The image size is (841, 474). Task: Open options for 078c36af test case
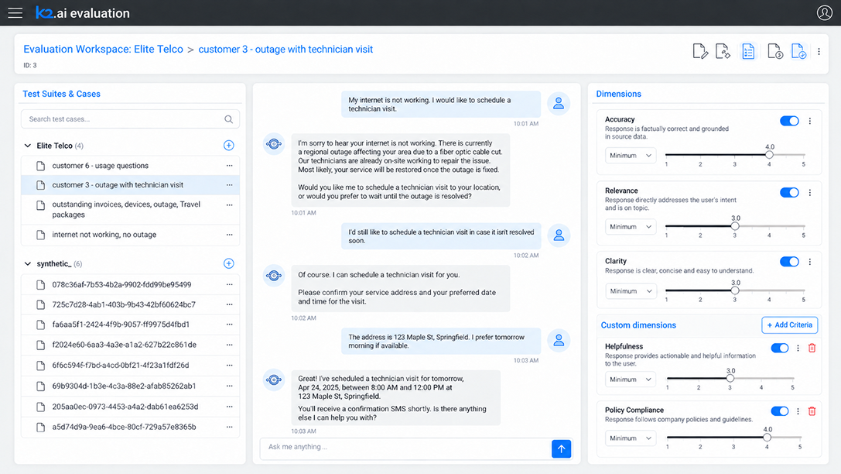pos(230,284)
